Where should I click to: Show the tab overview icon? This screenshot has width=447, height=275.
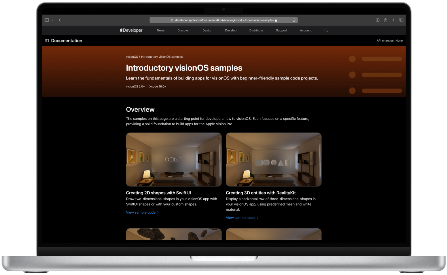pos(401,20)
